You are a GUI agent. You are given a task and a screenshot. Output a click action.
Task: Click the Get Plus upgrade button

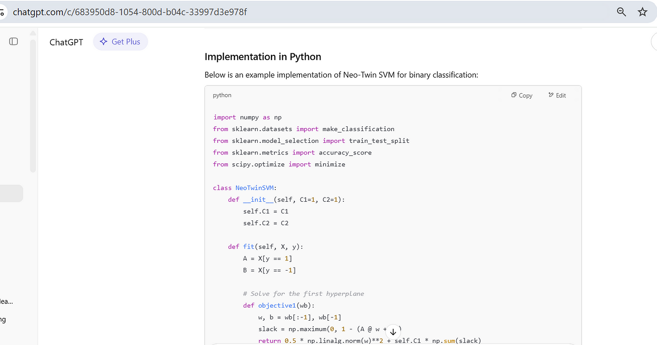point(121,42)
